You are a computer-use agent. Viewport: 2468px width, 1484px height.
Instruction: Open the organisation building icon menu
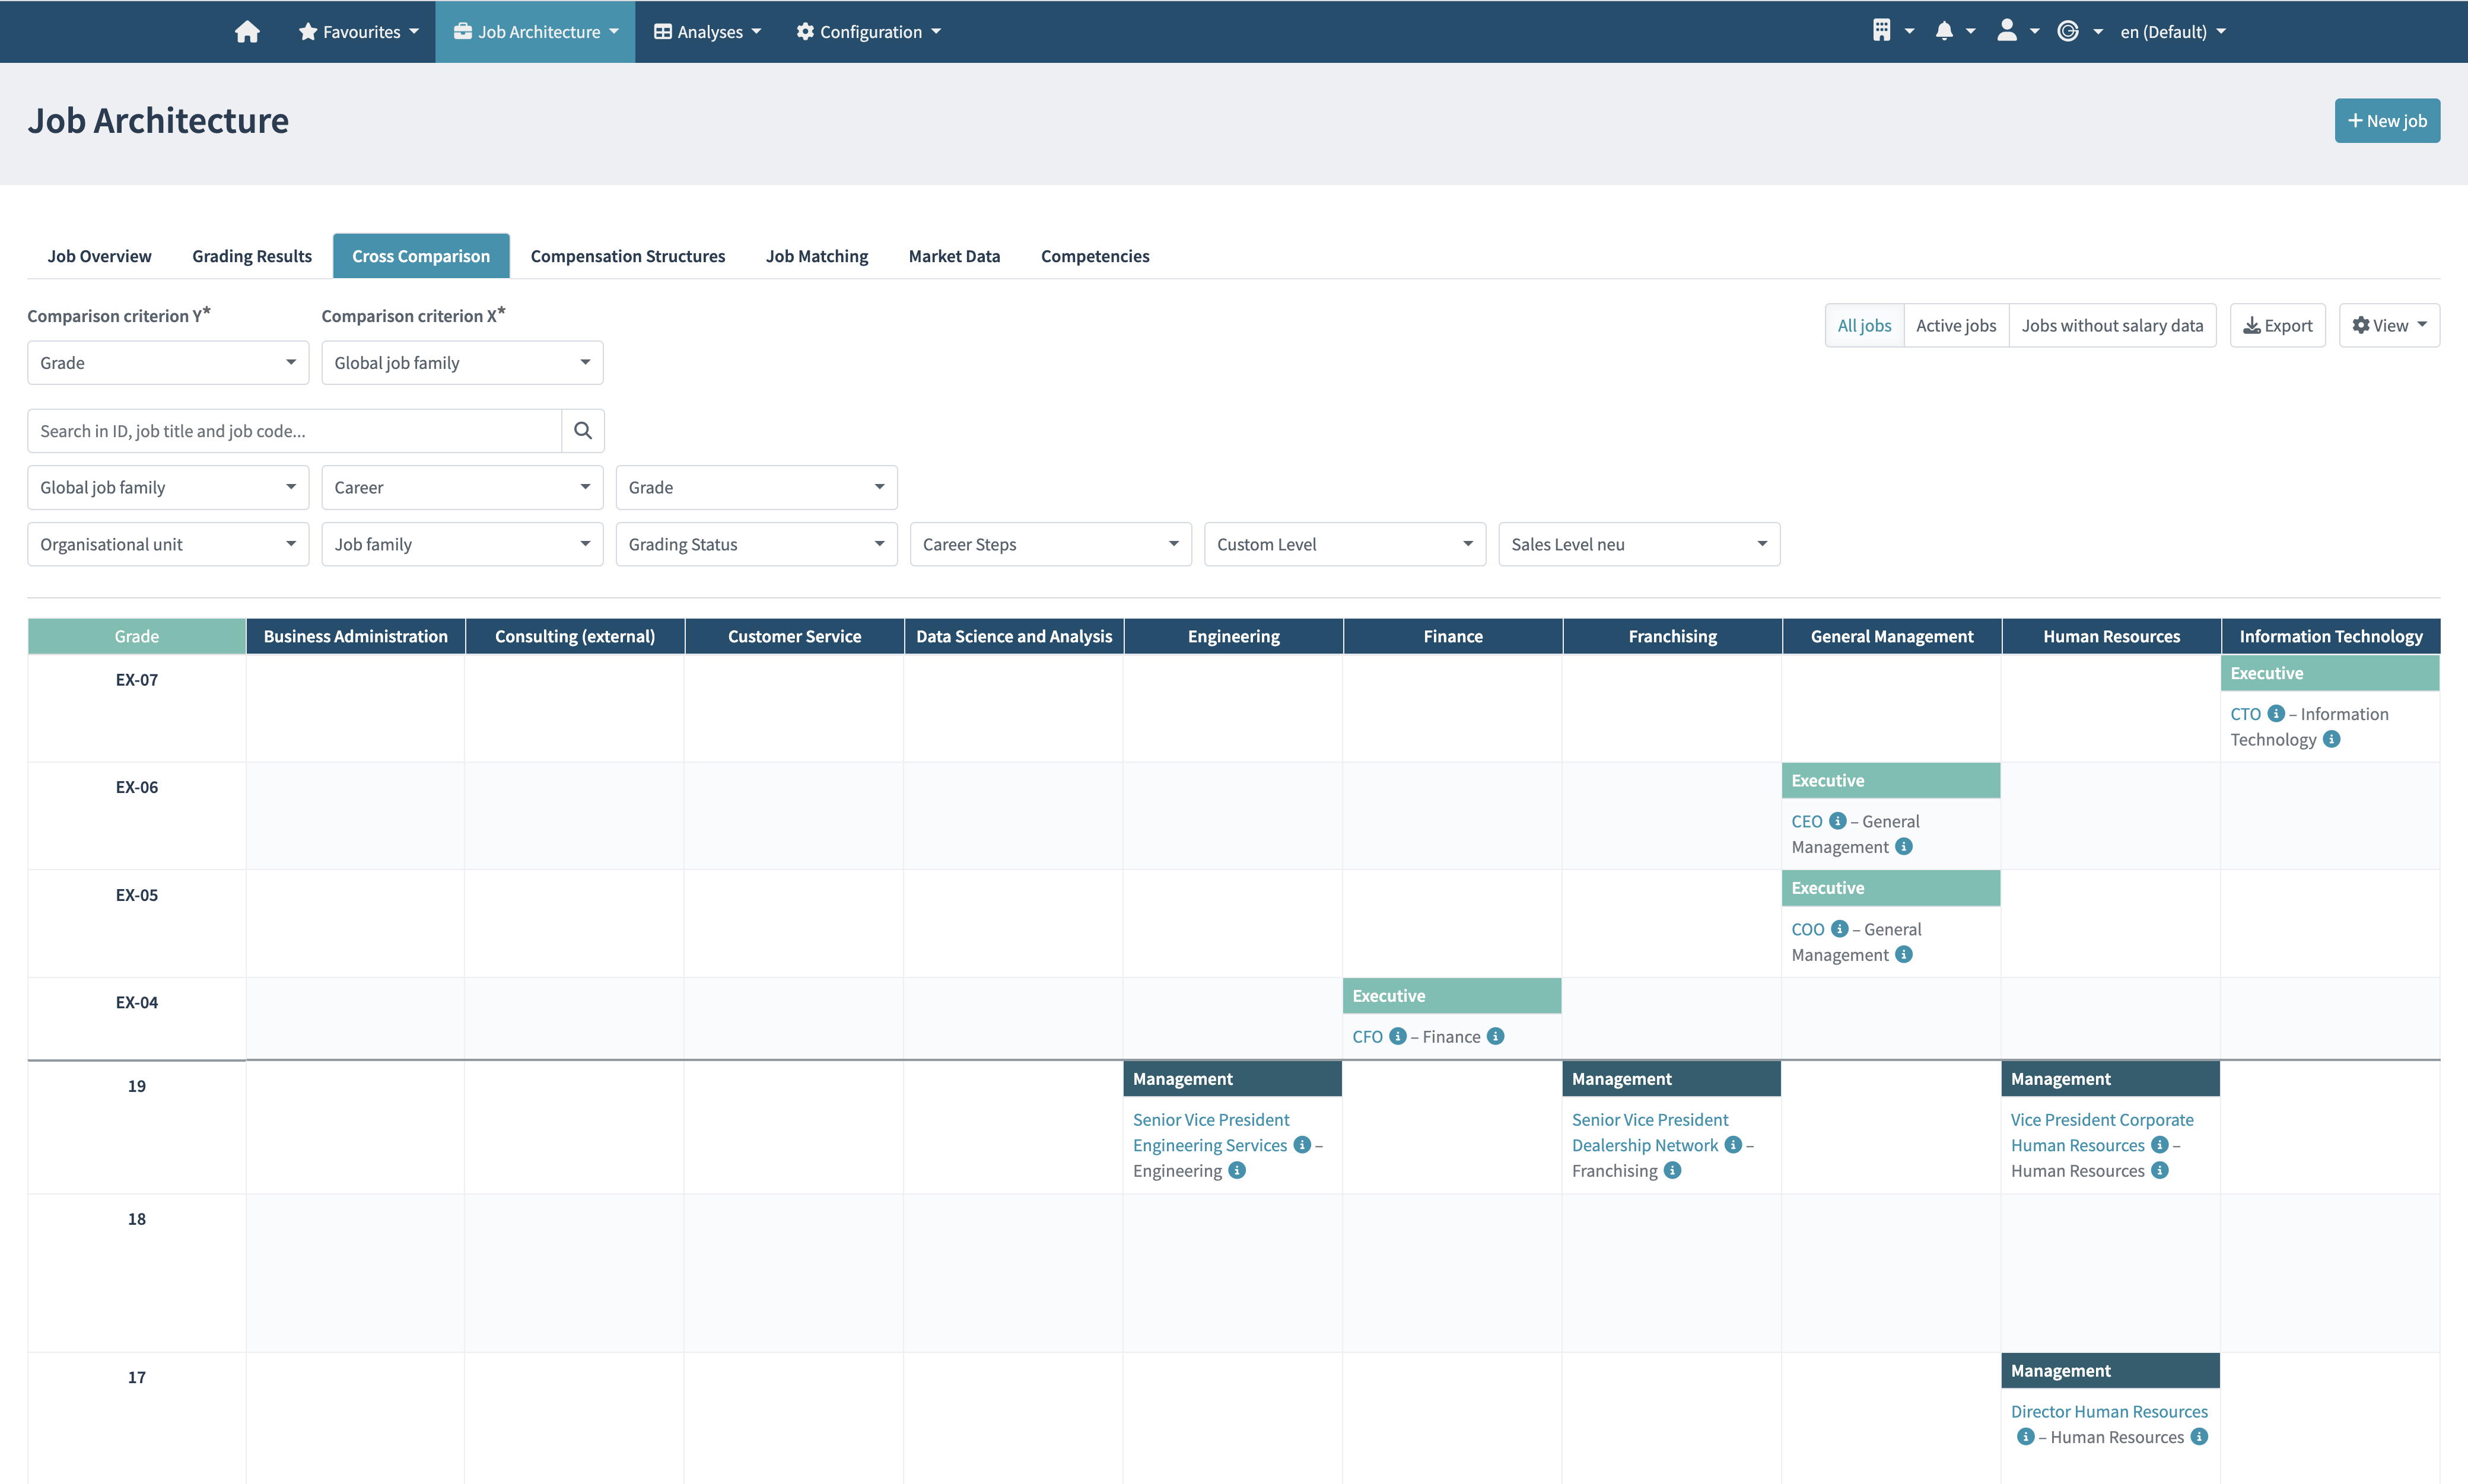click(1893, 31)
